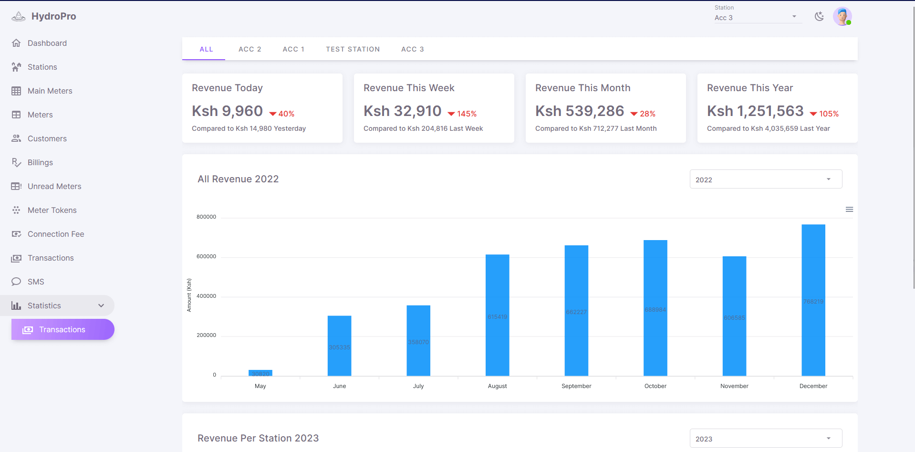Image resolution: width=915 pixels, height=452 pixels.
Task: Open the Station selector dropdown
Action: click(x=756, y=18)
